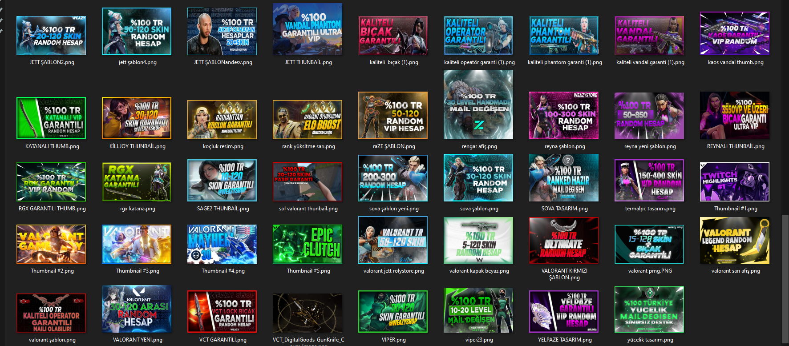Open the JETT ŞABLONandesv.png image thumbnail
This screenshot has width=789, height=346.
tap(222, 31)
